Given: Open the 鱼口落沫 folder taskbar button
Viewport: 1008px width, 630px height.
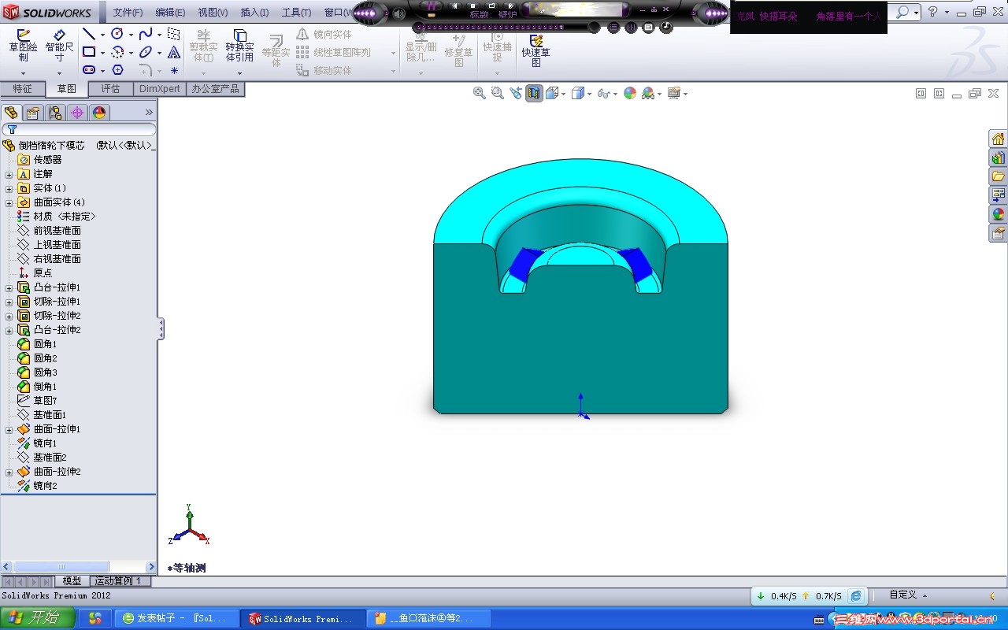Looking at the screenshot, I should tap(430, 618).
